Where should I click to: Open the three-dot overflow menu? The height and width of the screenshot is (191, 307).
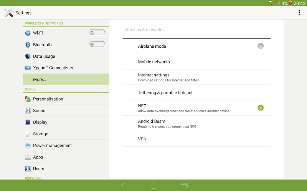(x=299, y=13)
